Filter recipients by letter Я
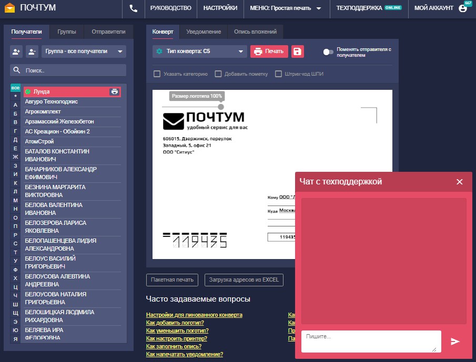Screen dimensions: 476x362 (x=15, y=339)
